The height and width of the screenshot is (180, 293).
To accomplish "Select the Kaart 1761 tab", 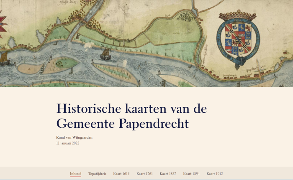I will 144,173.
